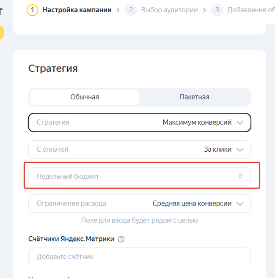
Task: Switch to the Пакетная strategy mode
Action: click(194, 97)
